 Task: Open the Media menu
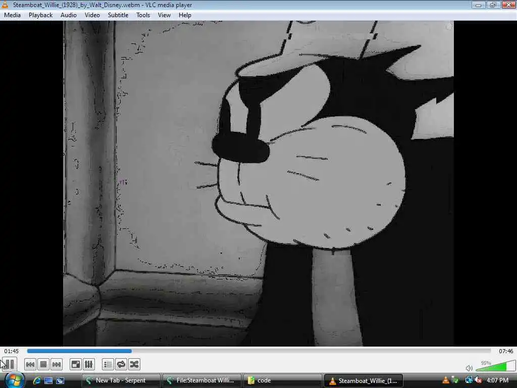(12, 15)
